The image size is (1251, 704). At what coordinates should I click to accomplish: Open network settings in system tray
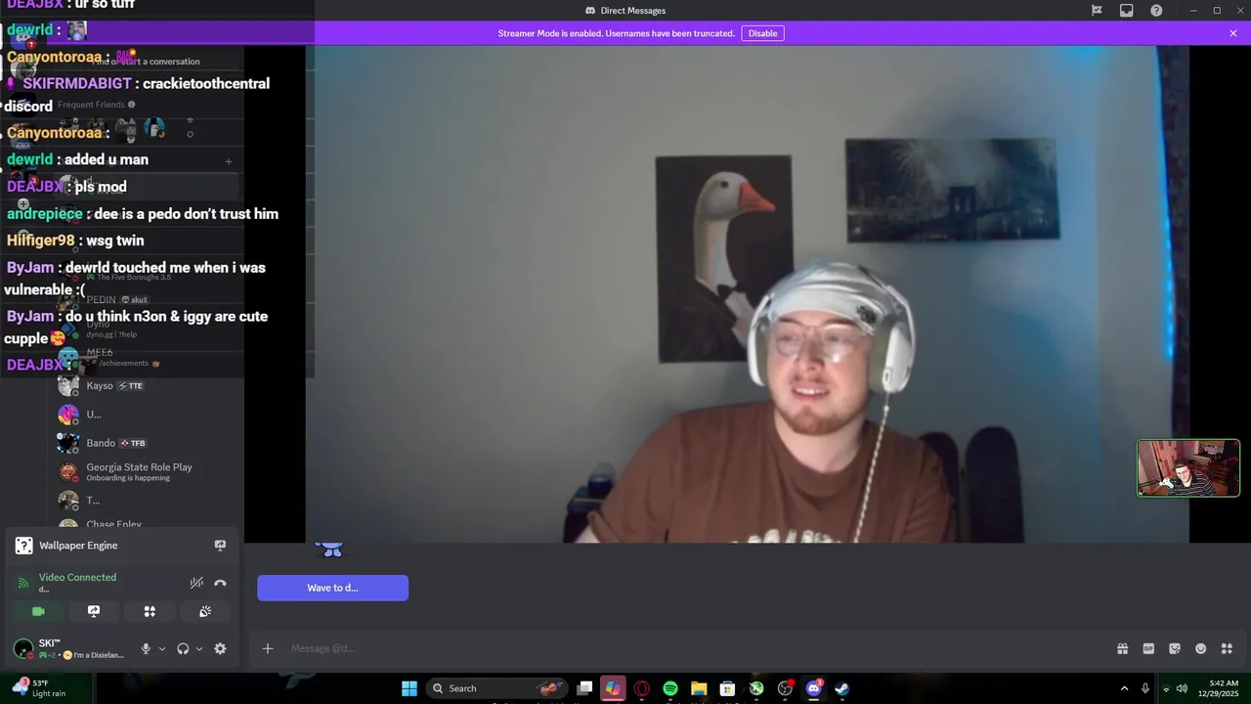[1166, 688]
